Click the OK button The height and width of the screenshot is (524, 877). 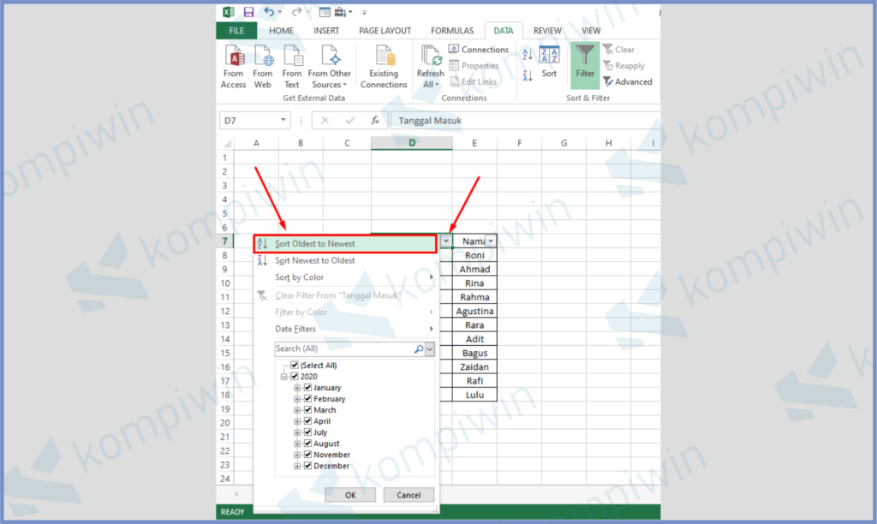[349, 495]
